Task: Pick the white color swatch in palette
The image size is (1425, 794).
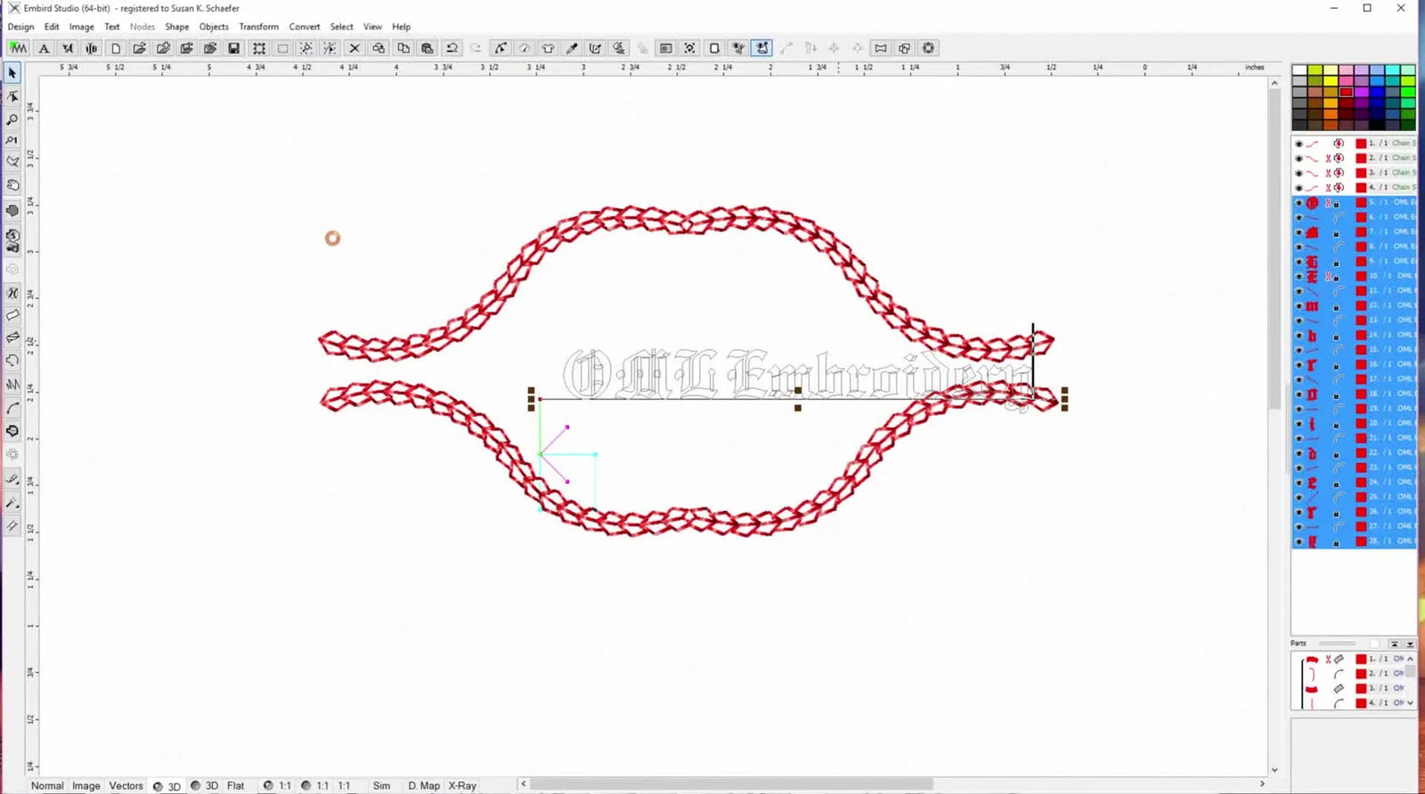Action: pos(1299,69)
